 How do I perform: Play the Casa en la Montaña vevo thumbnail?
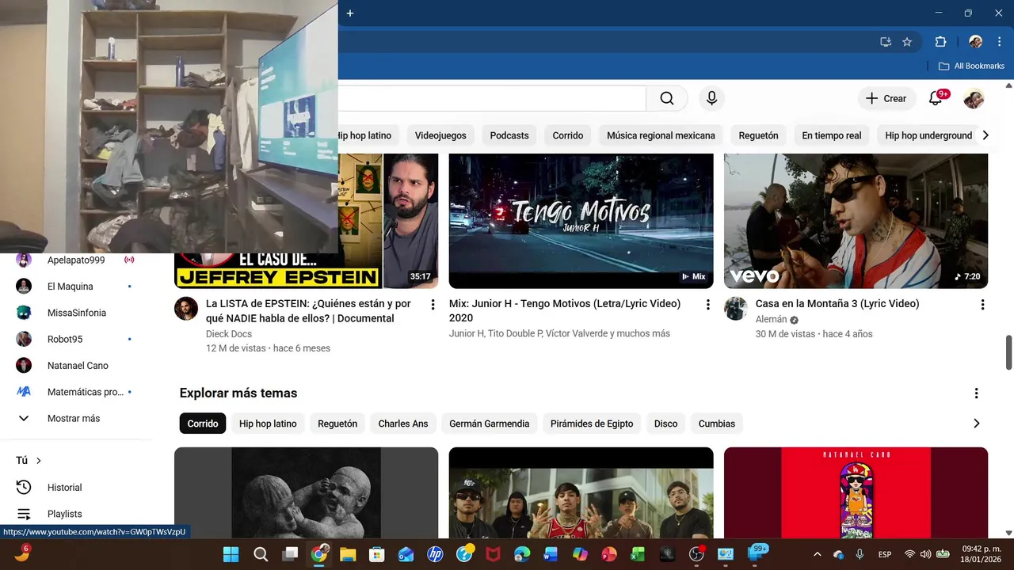coord(856,221)
